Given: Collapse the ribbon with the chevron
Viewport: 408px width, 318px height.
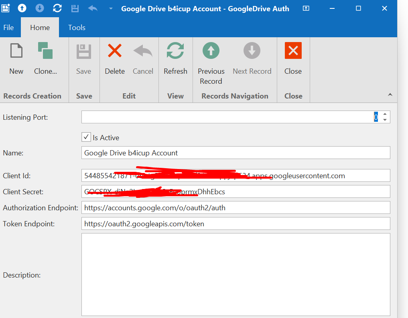Looking at the screenshot, I should click(x=390, y=95).
